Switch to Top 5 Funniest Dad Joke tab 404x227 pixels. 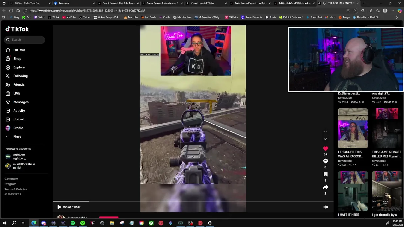[x=118, y=3]
